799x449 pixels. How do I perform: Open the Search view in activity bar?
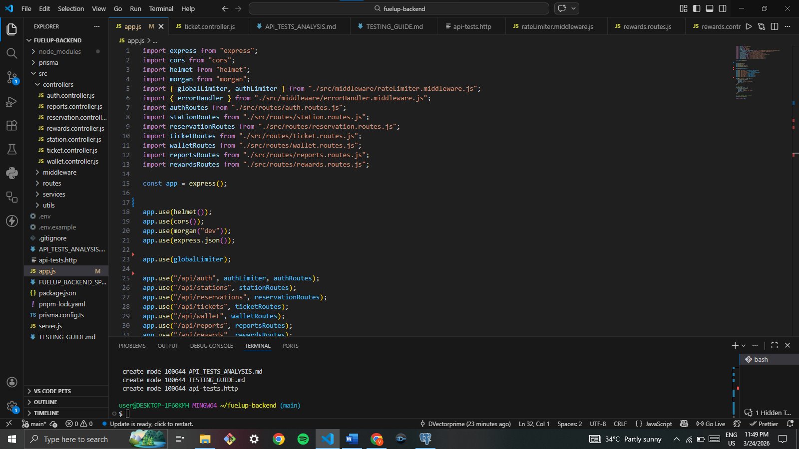11,53
